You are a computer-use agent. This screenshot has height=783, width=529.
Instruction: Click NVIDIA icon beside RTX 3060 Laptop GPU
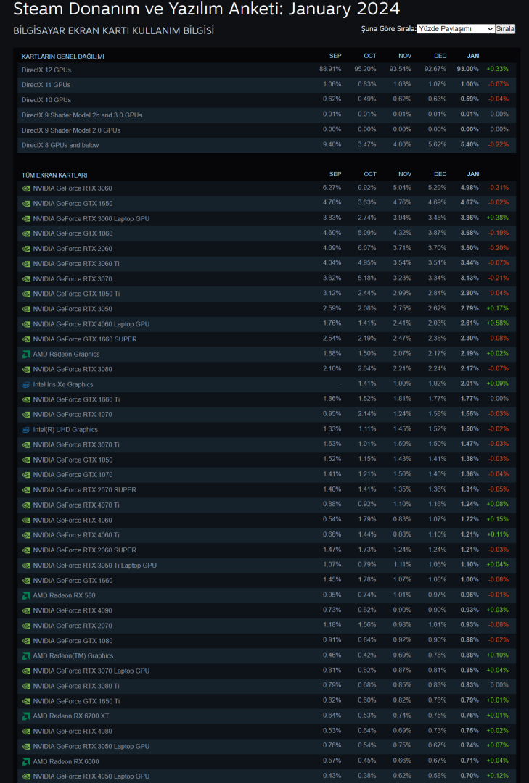tap(26, 219)
